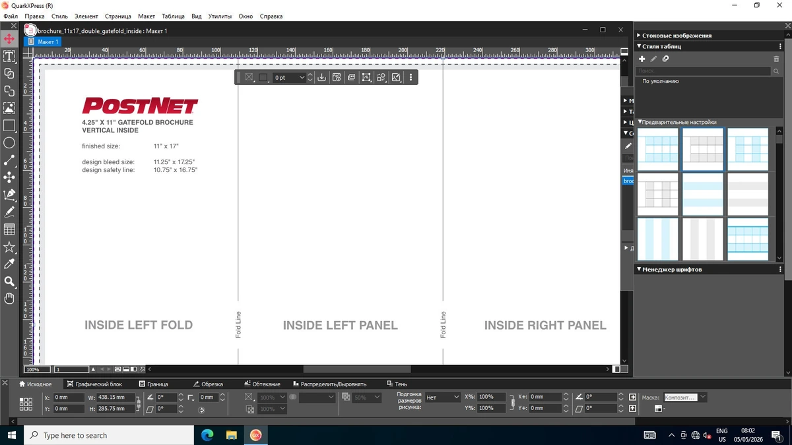Select the Zoom magnifier tool
This screenshot has width=792, height=445.
point(9,282)
